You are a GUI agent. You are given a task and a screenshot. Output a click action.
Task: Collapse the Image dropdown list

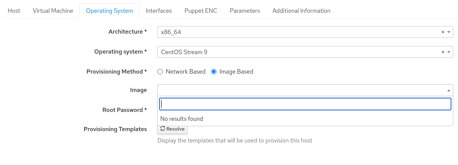(x=449, y=90)
